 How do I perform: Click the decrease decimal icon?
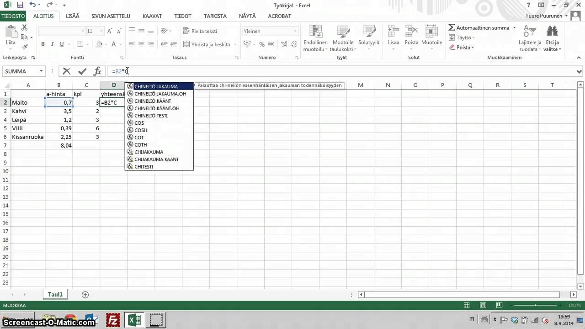tap(293, 44)
